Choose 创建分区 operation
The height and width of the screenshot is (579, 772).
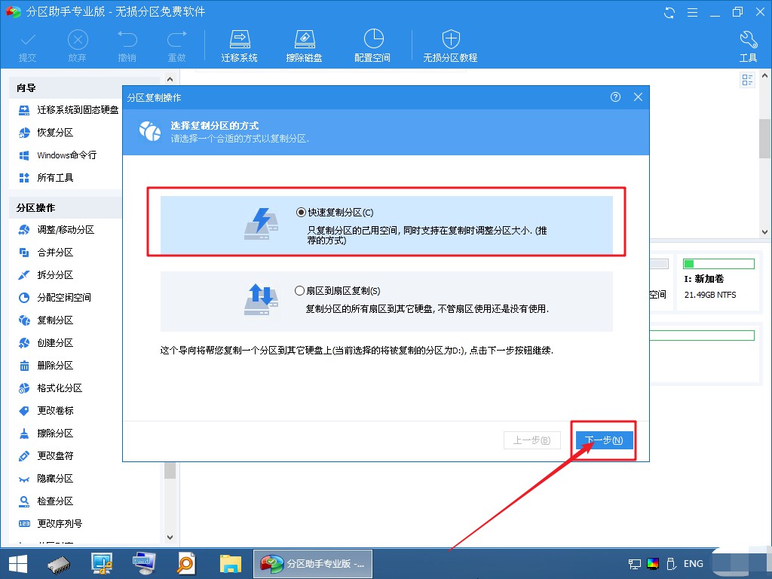(x=46, y=343)
